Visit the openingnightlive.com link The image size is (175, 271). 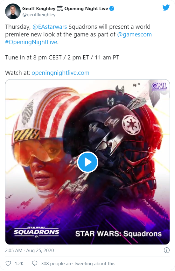click(x=60, y=73)
